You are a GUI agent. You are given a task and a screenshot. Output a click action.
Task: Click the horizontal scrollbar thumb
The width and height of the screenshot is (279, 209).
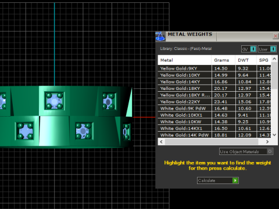[x=212, y=142]
